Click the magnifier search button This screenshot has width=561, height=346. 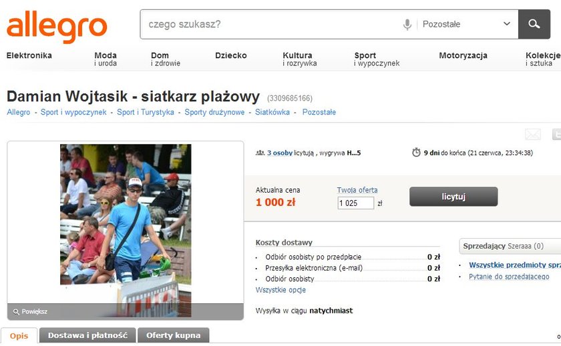pyautogui.click(x=534, y=24)
